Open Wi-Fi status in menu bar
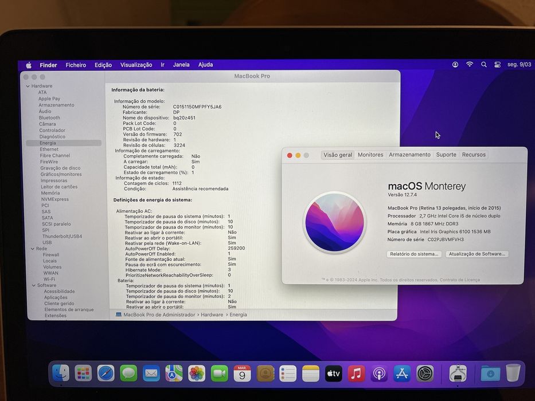 click(470, 64)
